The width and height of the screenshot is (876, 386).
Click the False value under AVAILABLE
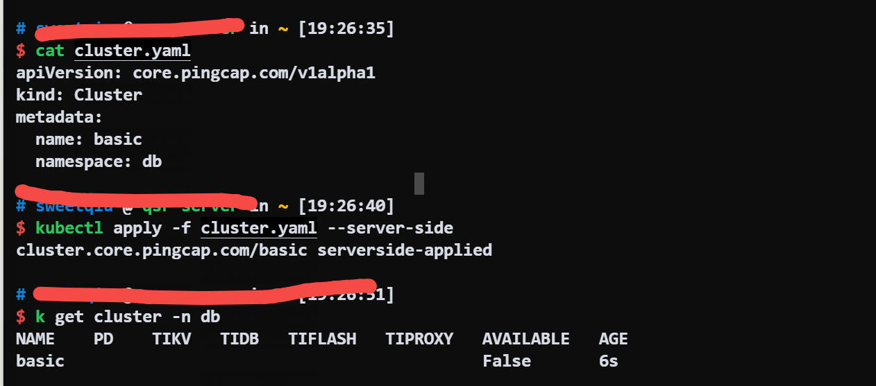(x=506, y=361)
